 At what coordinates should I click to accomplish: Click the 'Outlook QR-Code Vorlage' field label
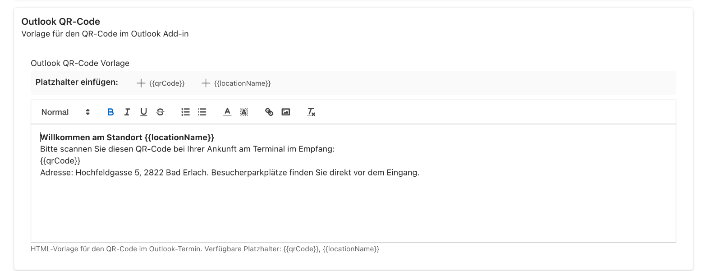pos(80,63)
